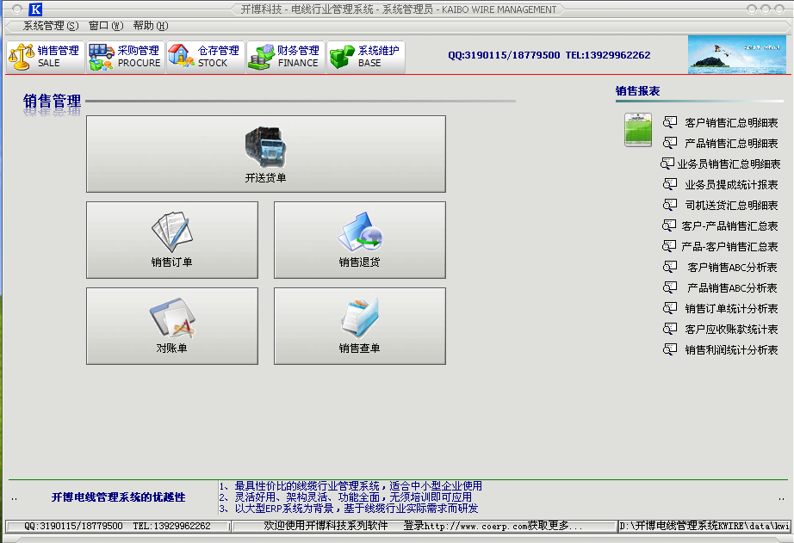This screenshot has width=794, height=543.
Task: Open the 财务管理 FINANCE module
Action: point(286,57)
